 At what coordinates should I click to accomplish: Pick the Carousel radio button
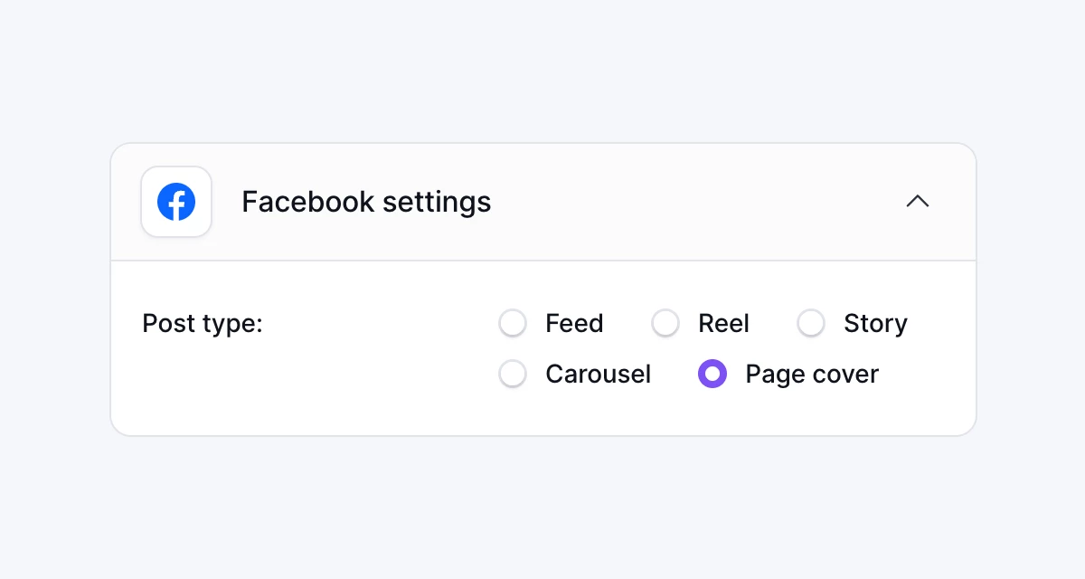(x=513, y=374)
